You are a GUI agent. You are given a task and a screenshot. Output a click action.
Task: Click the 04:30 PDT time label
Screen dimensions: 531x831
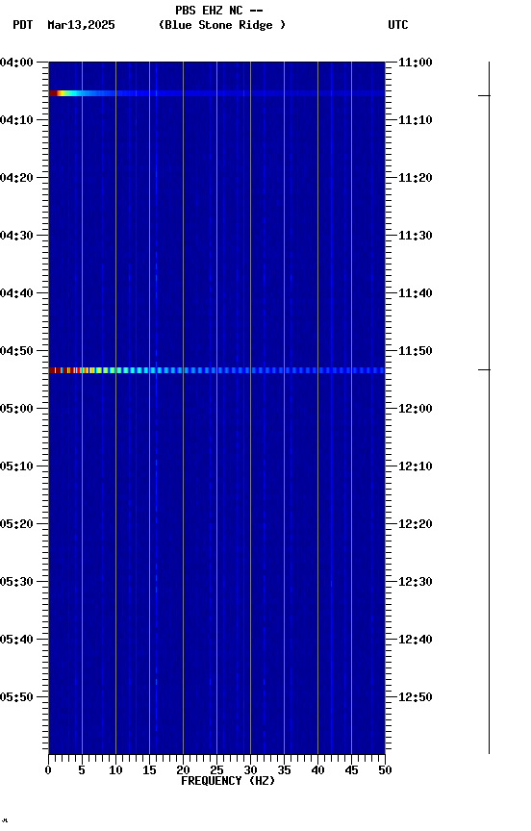pyautogui.click(x=16, y=236)
